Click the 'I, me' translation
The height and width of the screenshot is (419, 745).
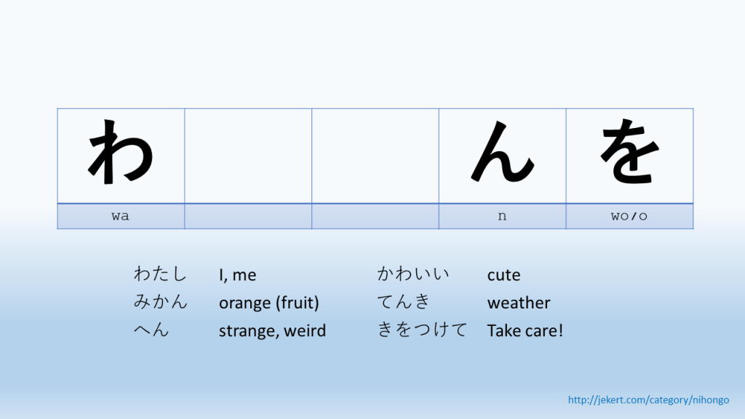coord(238,275)
